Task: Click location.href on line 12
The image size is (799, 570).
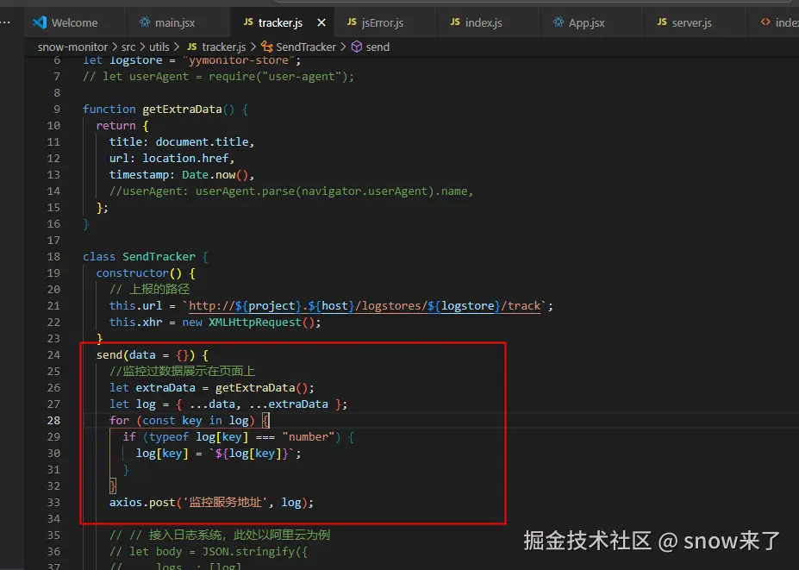Action: click(185, 158)
